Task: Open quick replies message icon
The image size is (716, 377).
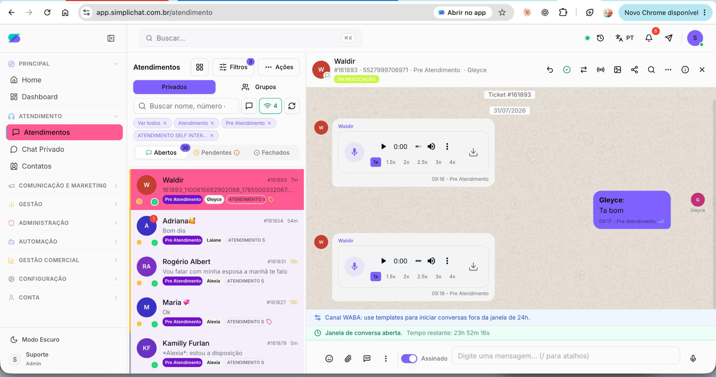Action: 367,358
